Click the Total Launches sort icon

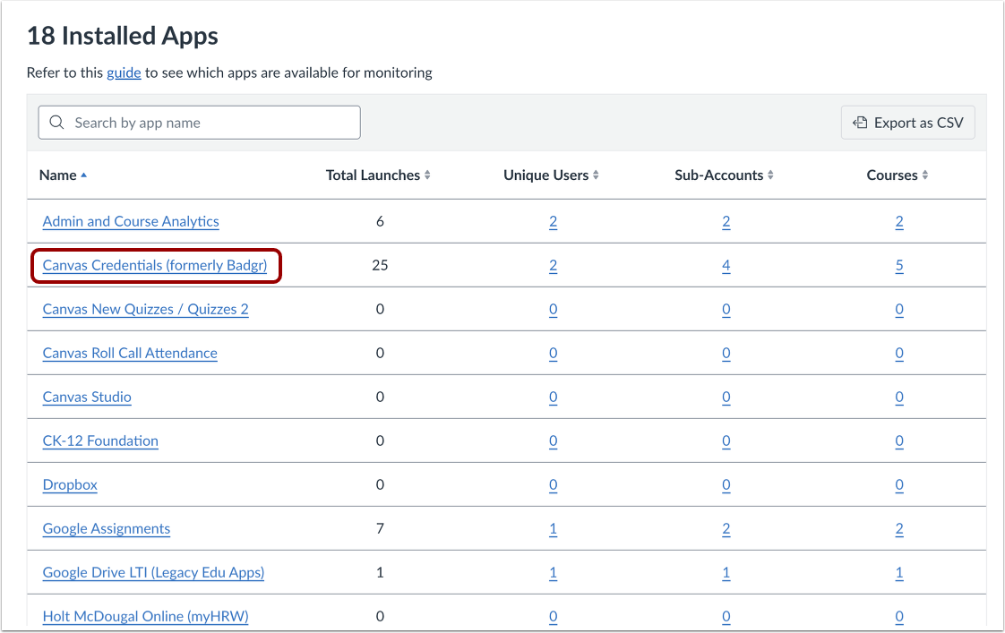pyautogui.click(x=427, y=175)
